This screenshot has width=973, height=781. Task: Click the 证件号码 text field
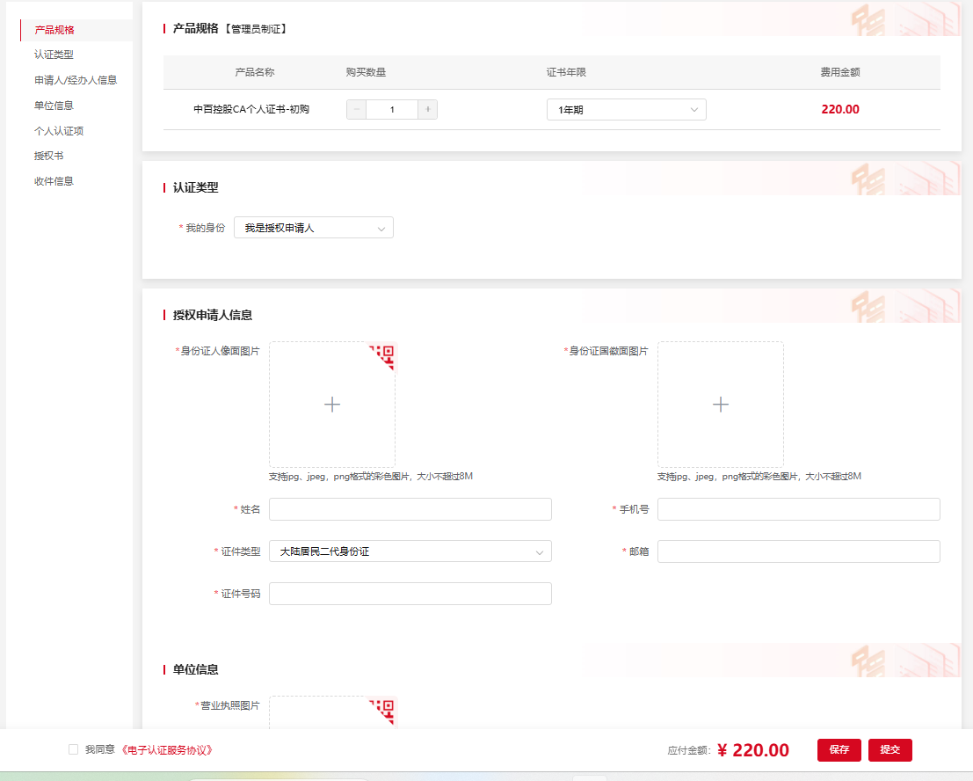(410, 594)
